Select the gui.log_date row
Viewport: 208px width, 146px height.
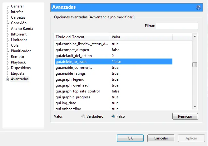[x=114, y=103]
